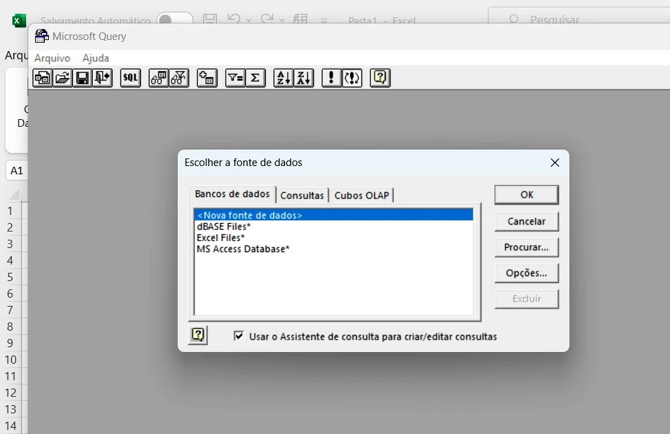Click the Excel application icon

pyautogui.click(x=19, y=20)
